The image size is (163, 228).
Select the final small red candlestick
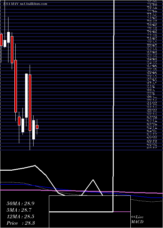37,127
